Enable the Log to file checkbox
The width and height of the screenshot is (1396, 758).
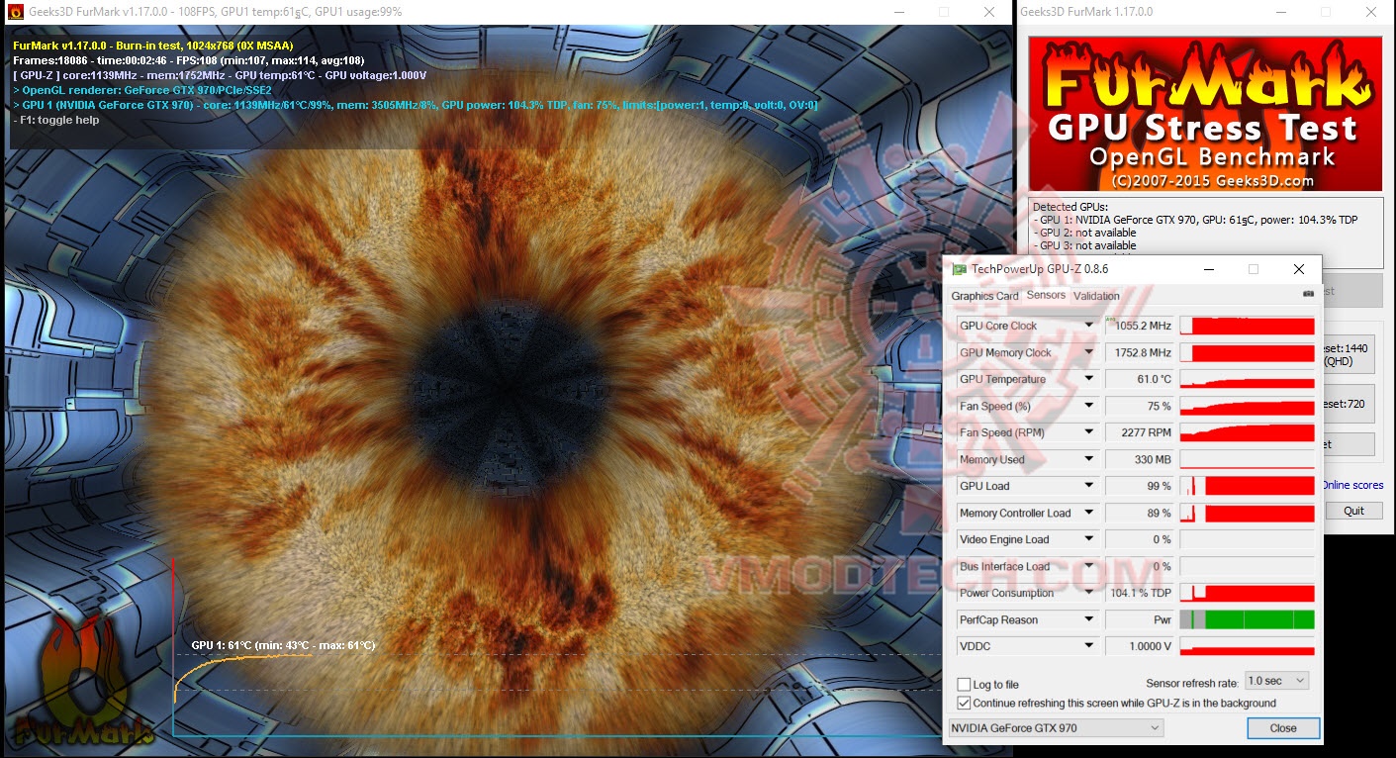[x=964, y=685]
